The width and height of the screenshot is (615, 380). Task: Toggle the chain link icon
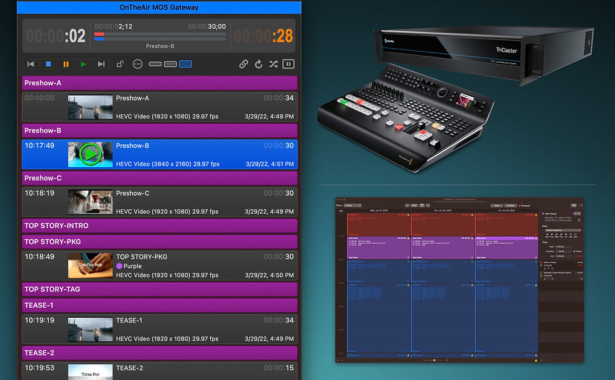(243, 64)
